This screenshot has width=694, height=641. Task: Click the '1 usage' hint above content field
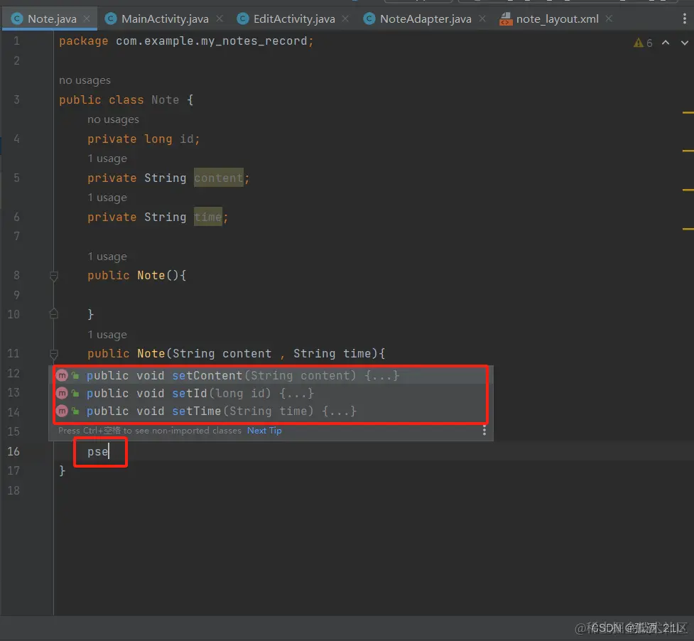coord(107,158)
